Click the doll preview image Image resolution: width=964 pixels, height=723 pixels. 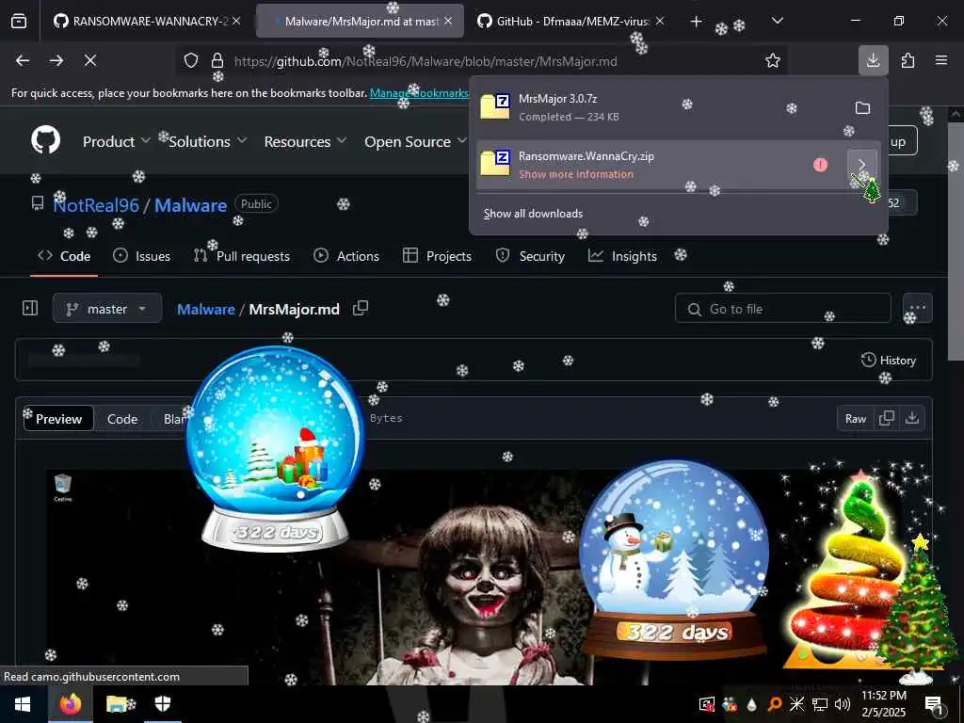tap(474, 577)
